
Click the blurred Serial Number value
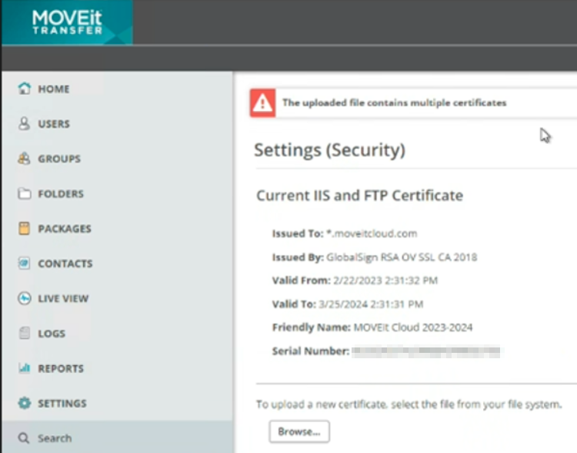425,351
